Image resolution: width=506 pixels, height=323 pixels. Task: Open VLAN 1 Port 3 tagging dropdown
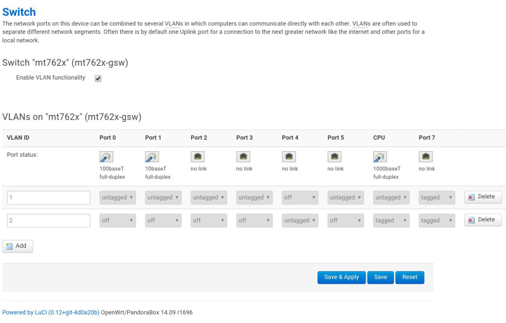[254, 198]
